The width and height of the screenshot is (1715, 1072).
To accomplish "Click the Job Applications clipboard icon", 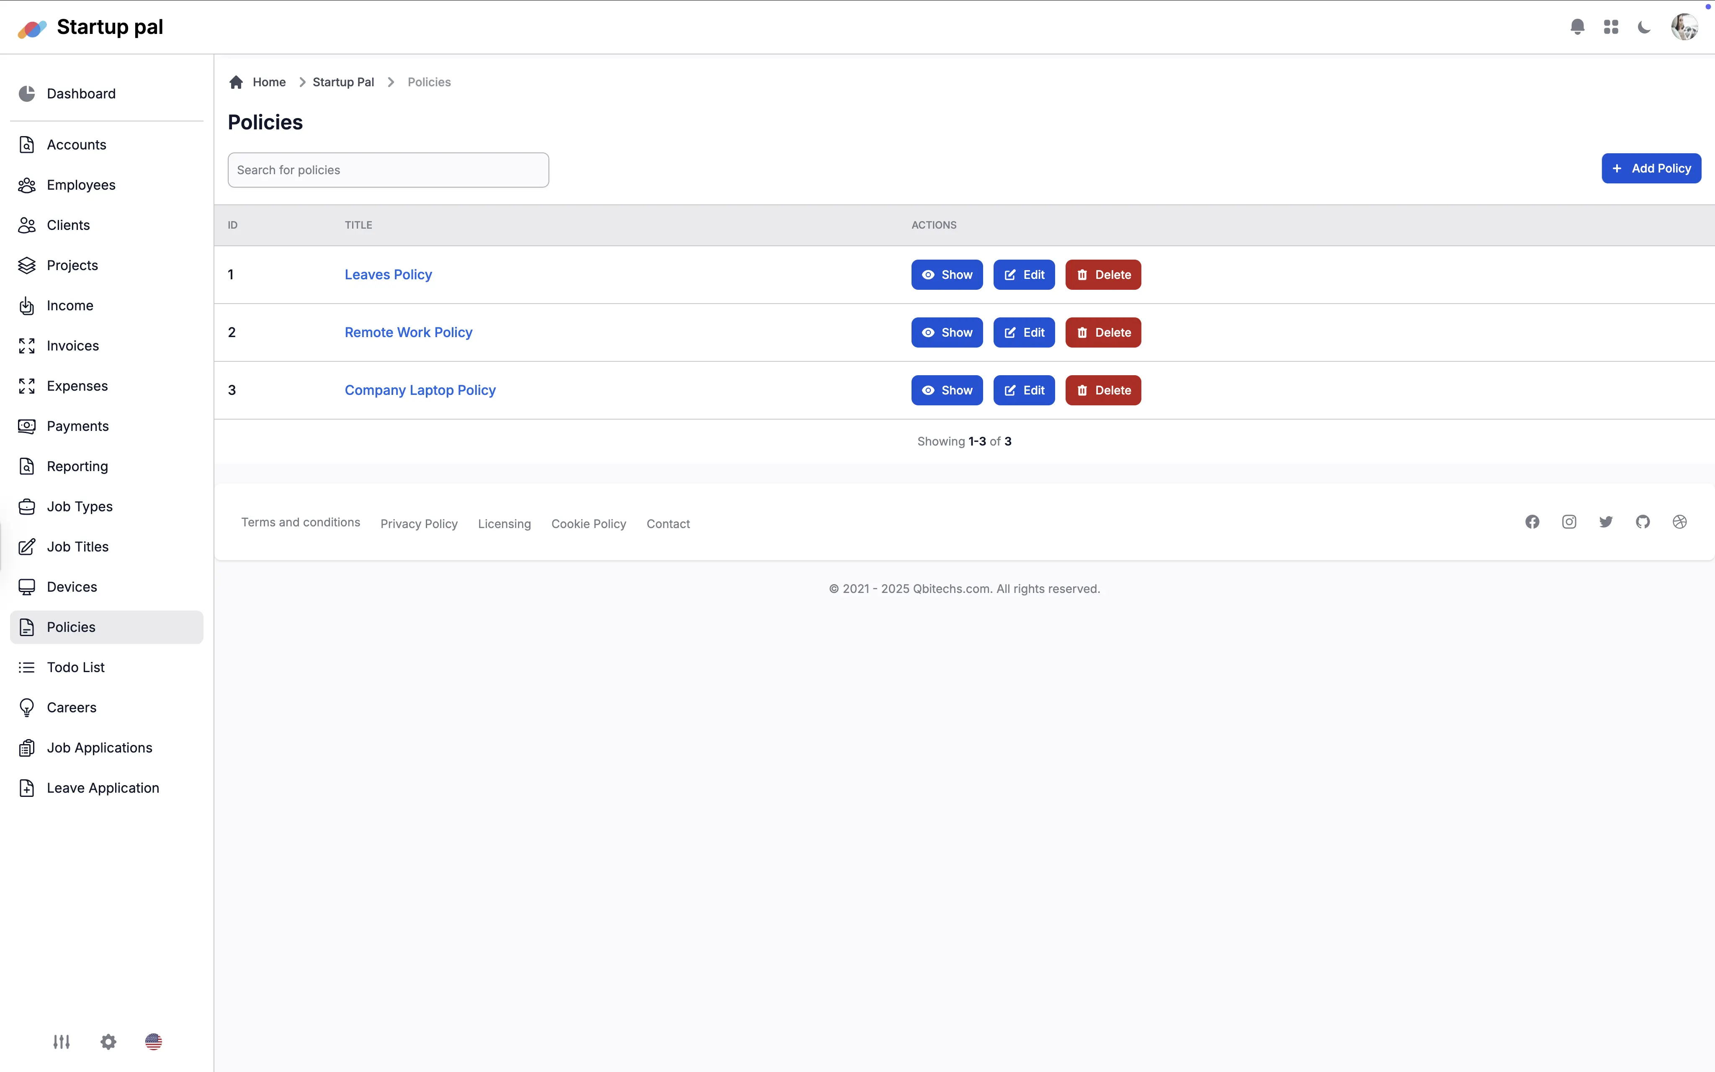I will [x=27, y=748].
